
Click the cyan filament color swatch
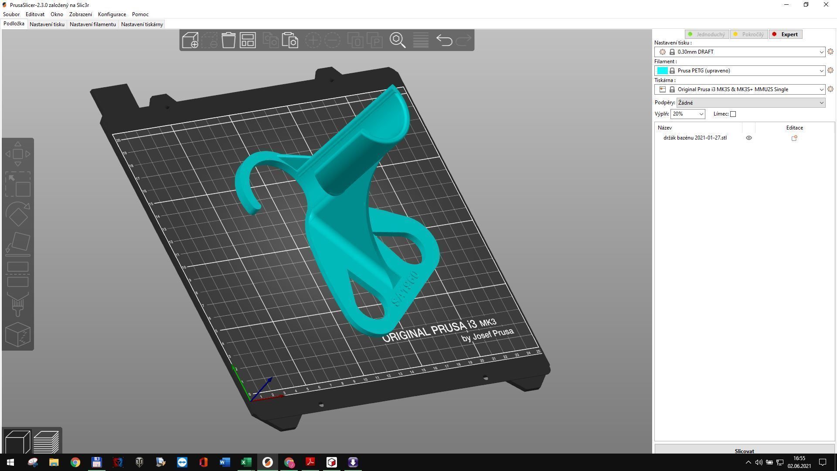[662, 71]
